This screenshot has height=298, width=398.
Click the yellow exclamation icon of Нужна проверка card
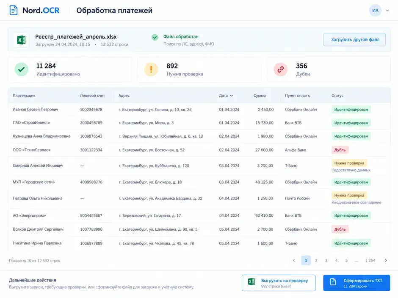(151, 69)
